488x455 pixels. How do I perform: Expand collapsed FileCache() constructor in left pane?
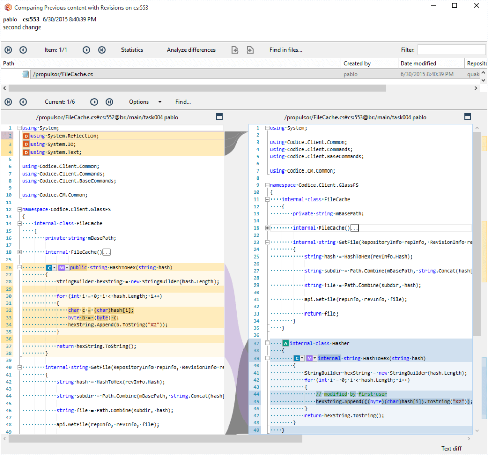20,252
